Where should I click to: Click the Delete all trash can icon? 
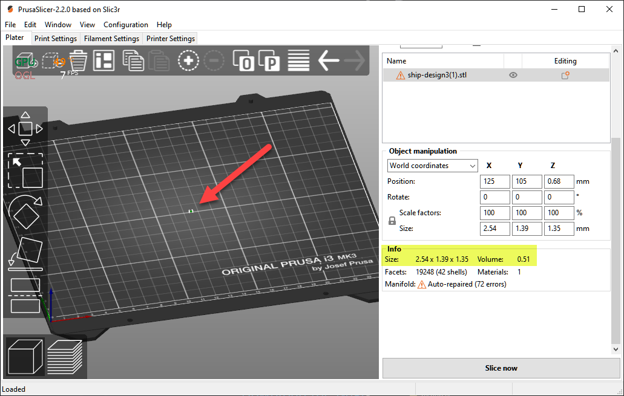78,60
